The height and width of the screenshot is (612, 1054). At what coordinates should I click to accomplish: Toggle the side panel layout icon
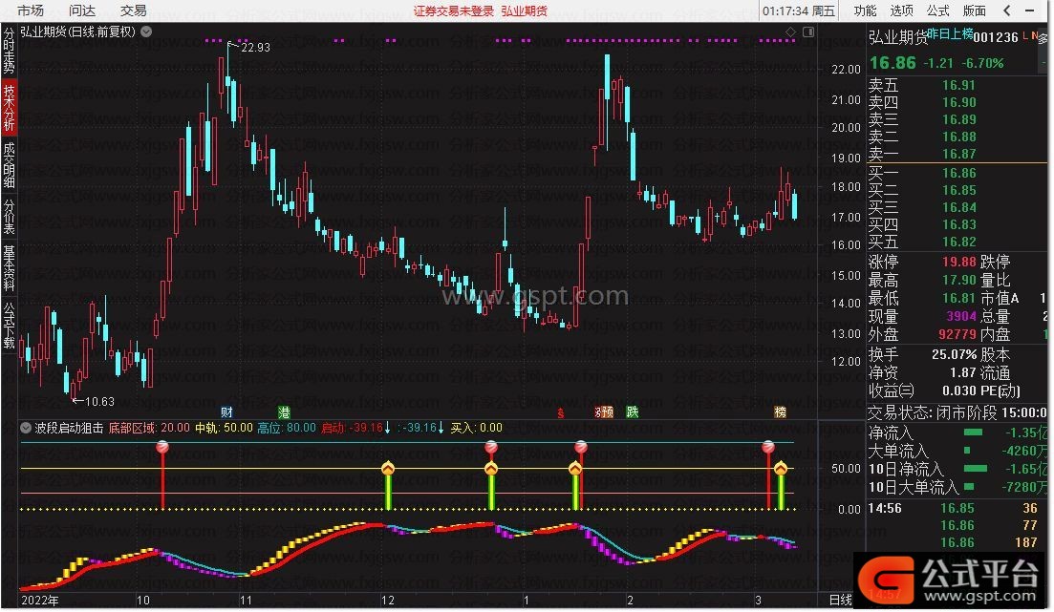[808, 32]
